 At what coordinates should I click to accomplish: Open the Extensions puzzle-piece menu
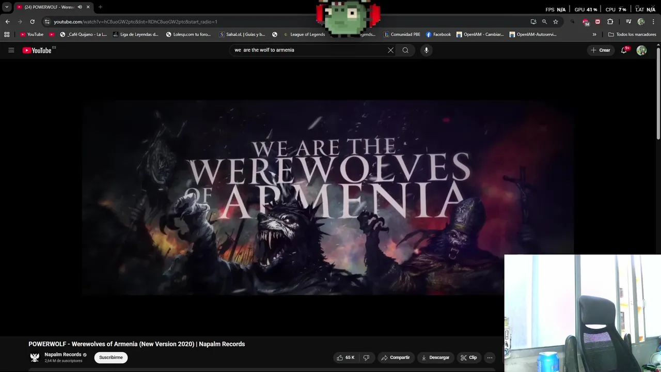click(x=610, y=22)
